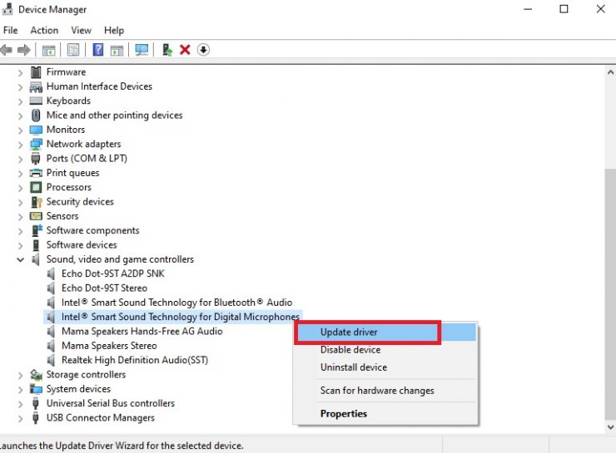Close the Device Manager window

tap(601, 9)
